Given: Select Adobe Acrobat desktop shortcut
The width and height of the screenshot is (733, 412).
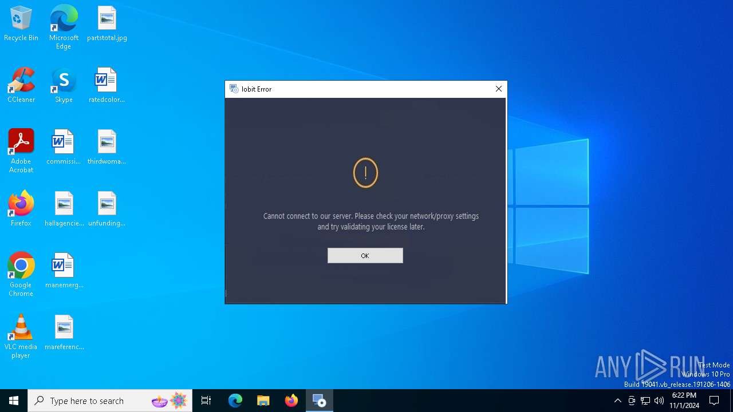Looking at the screenshot, I should click(x=21, y=151).
